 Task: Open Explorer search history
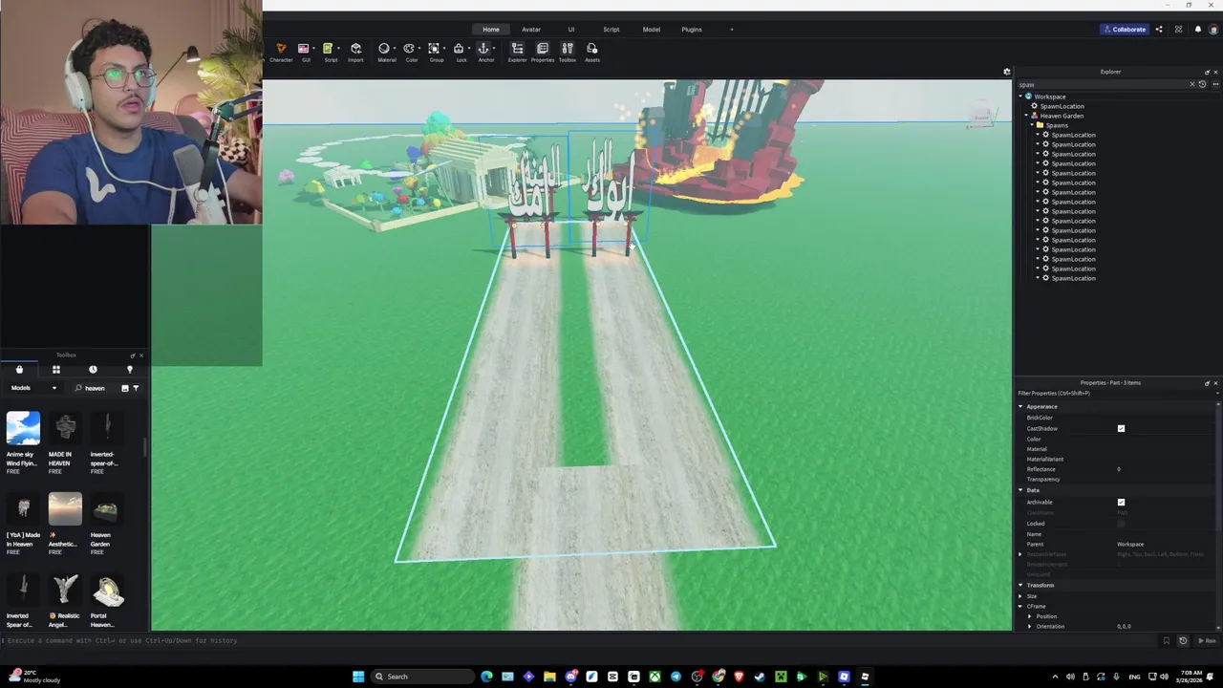[1202, 84]
